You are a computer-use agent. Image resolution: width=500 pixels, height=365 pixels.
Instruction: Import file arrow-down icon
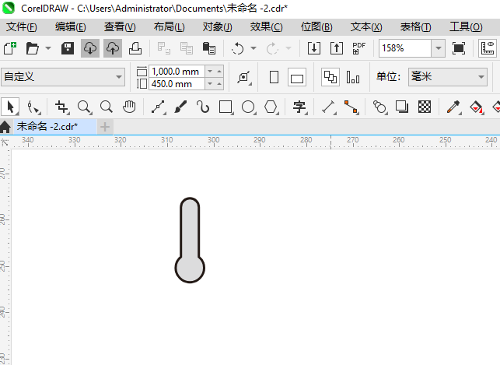(x=314, y=48)
